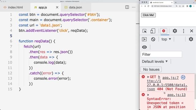The width and height of the screenshot is (196, 110).
Task: Close the app.js editor tab
Action: click(57, 7)
